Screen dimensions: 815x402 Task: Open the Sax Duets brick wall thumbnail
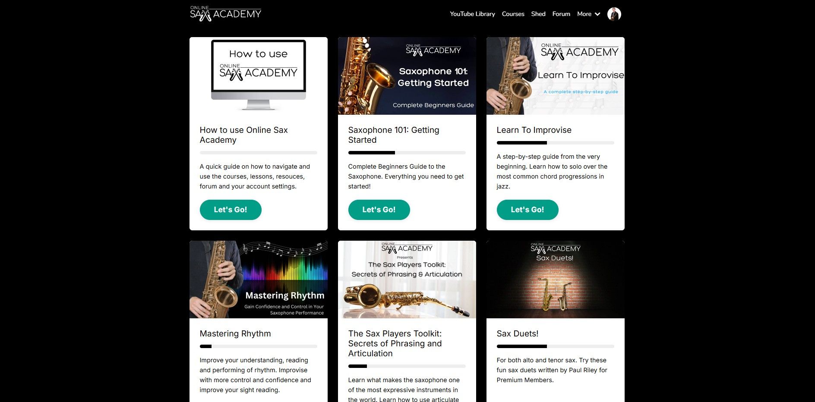tap(556, 280)
